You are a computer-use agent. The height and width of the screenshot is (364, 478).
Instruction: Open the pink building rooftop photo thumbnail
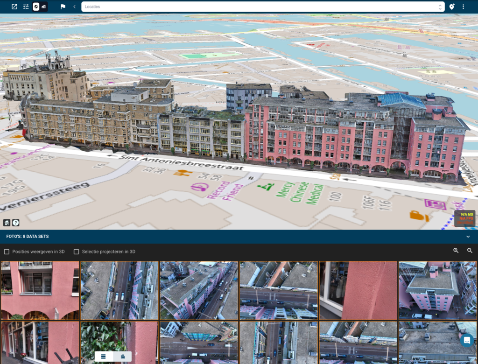pyautogui.click(x=437, y=290)
